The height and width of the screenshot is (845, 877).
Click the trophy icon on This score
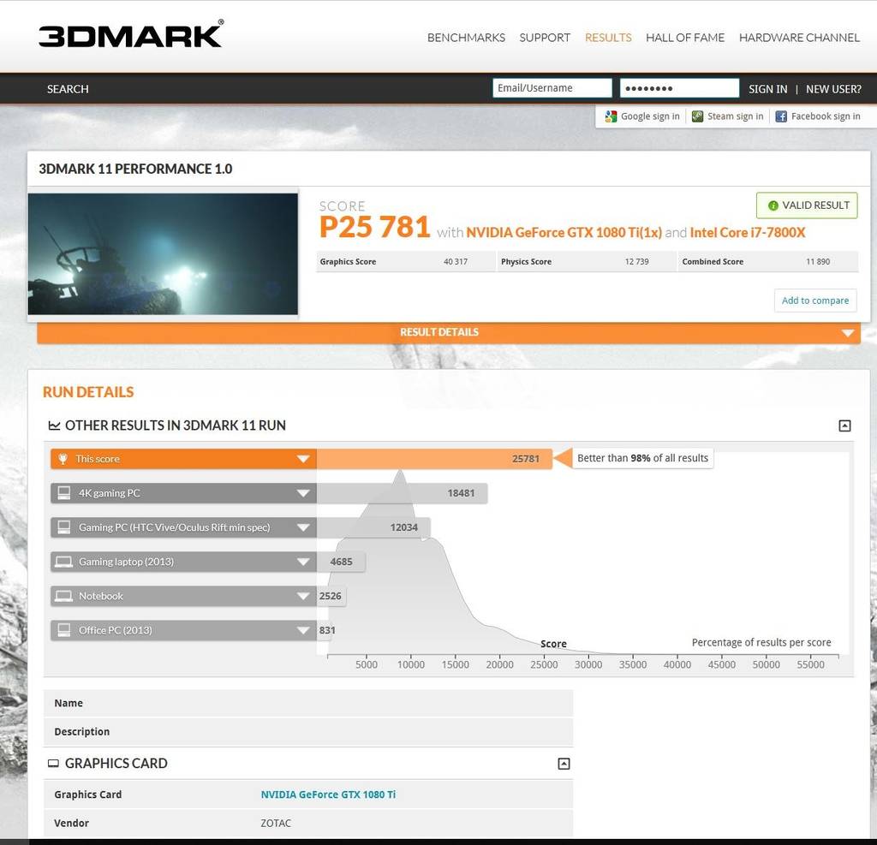coord(63,459)
